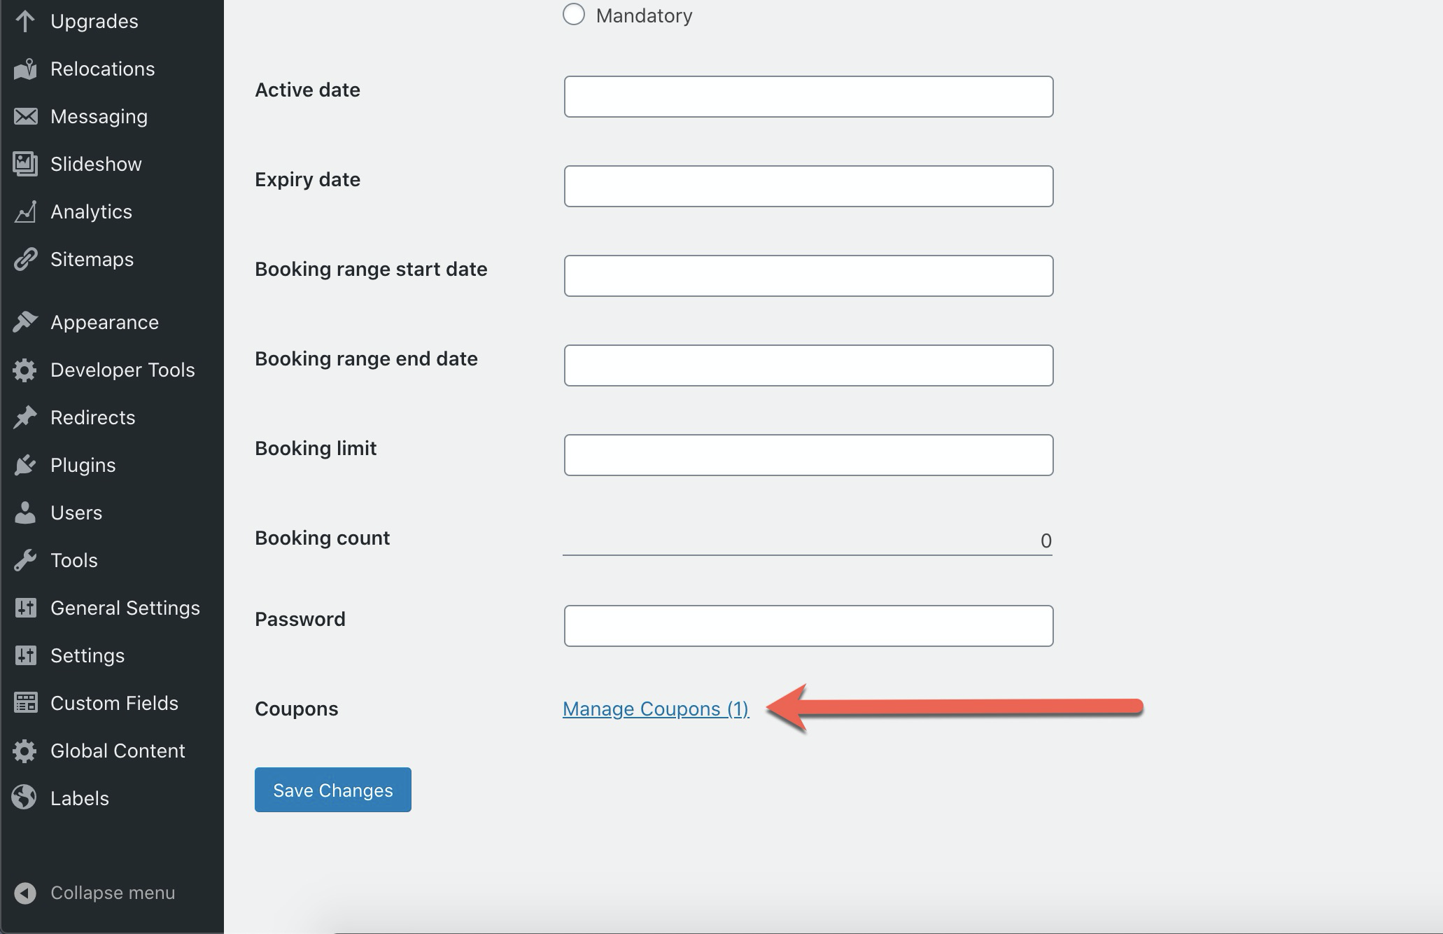Image resolution: width=1443 pixels, height=934 pixels.
Task: Click the Booking range start date field
Action: point(808,276)
